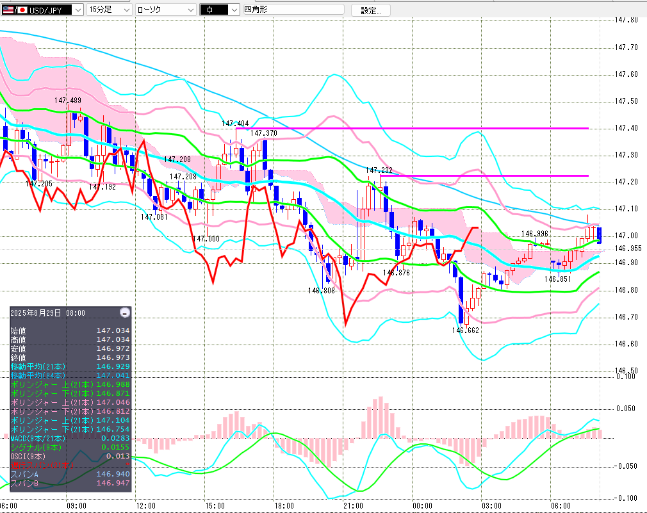Click the 03:00 time axis label
This screenshot has width=647, height=513.
pos(491,505)
